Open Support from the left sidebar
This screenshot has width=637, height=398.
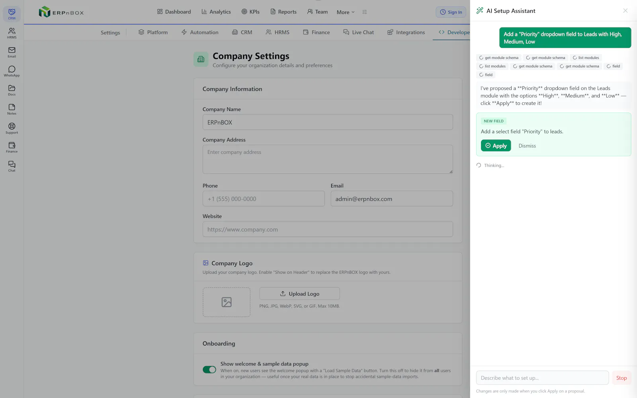(12, 129)
